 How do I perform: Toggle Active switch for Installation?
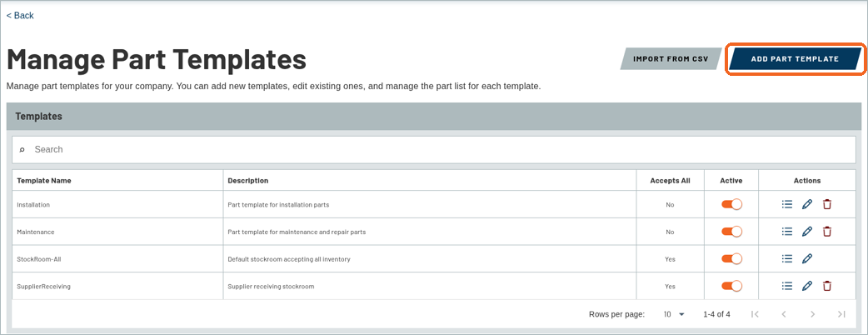tap(731, 204)
